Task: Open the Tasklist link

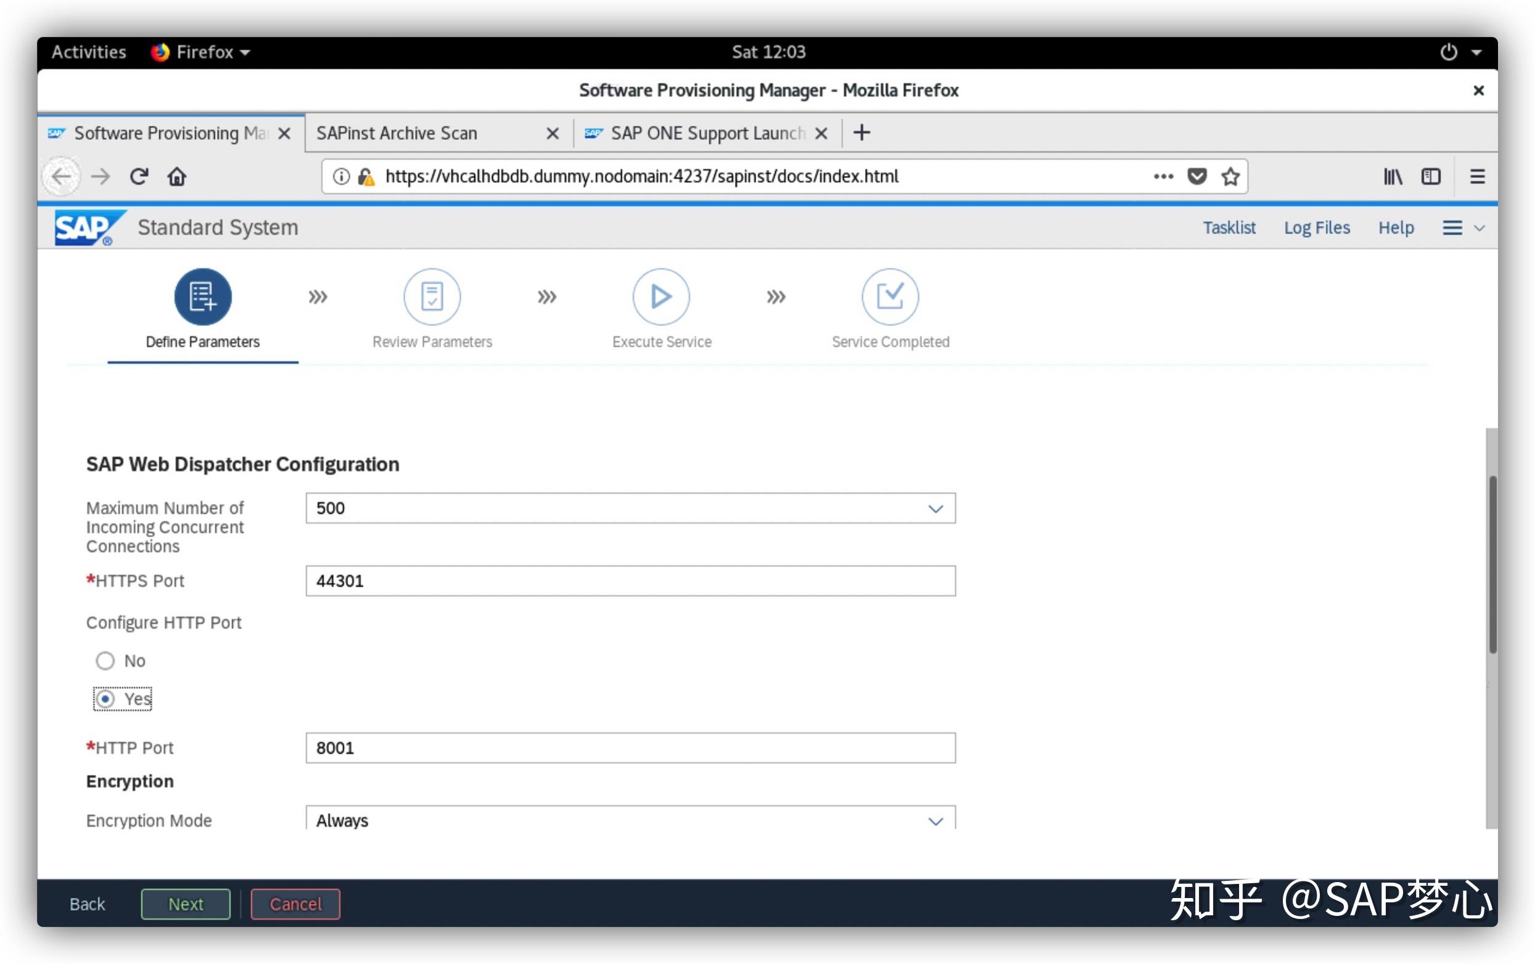Action: pyautogui.click(x=1229, y=227)
